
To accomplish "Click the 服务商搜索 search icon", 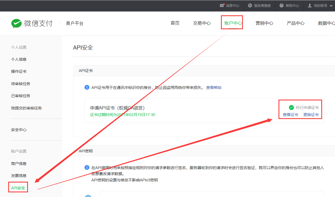I will click(x=250, y=5).
